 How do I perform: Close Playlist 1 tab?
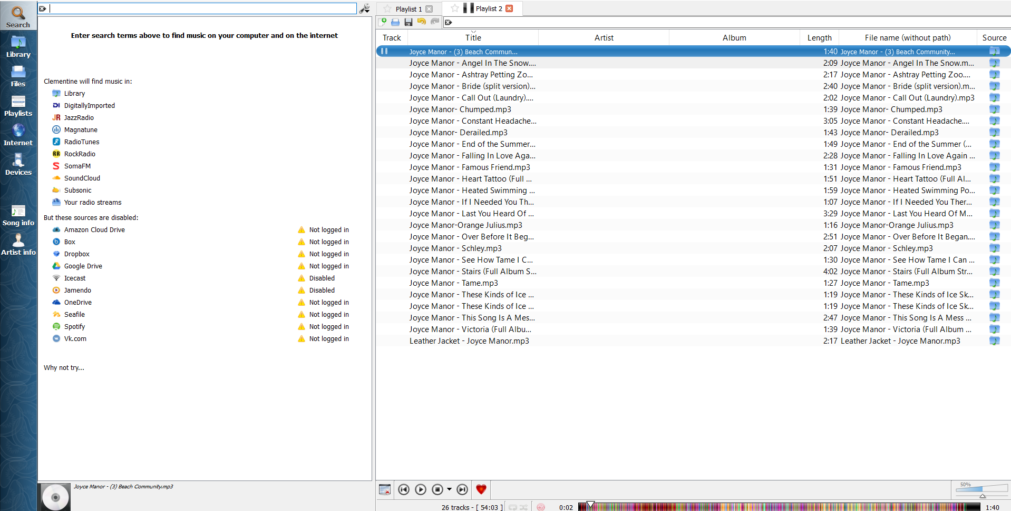click(x=429, y=9)
